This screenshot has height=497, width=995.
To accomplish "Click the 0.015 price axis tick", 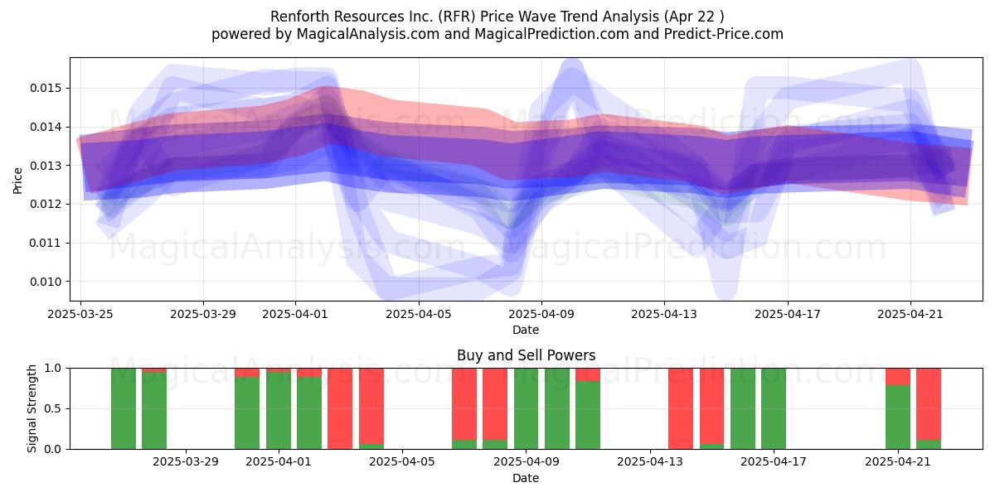I will (48, 88).
